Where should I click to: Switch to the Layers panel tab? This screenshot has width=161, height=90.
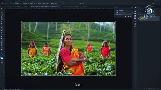coord(139,7)
